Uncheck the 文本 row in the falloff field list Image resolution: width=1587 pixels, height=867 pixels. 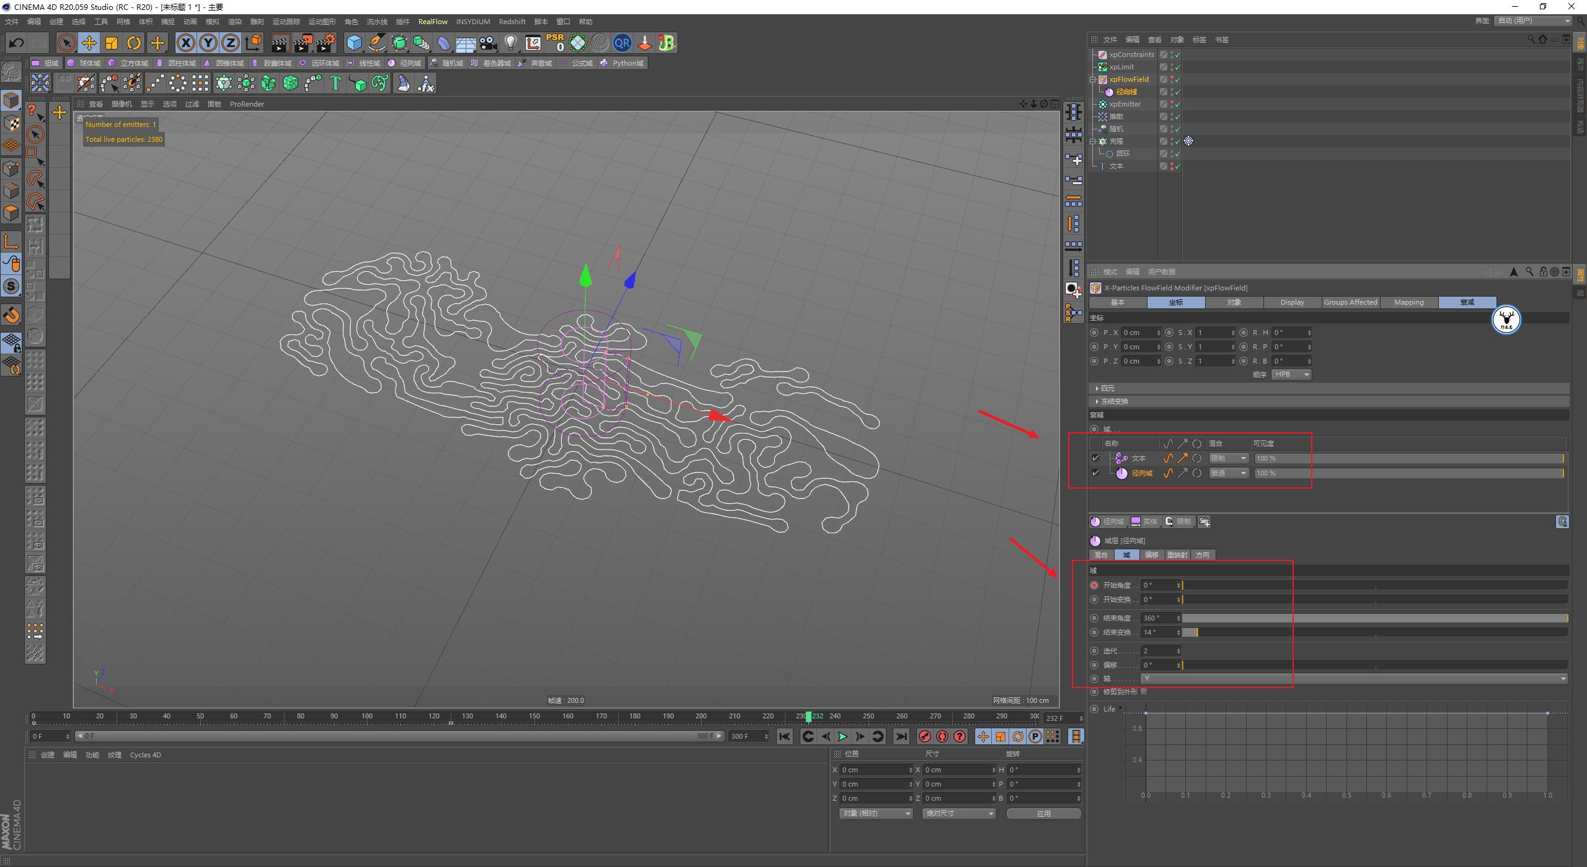(1096, 458)
